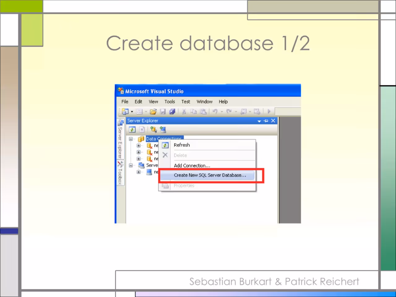Click the Data Connections folder icon
The width and height of the screenshot is (396, 297).
pos(141,139)
